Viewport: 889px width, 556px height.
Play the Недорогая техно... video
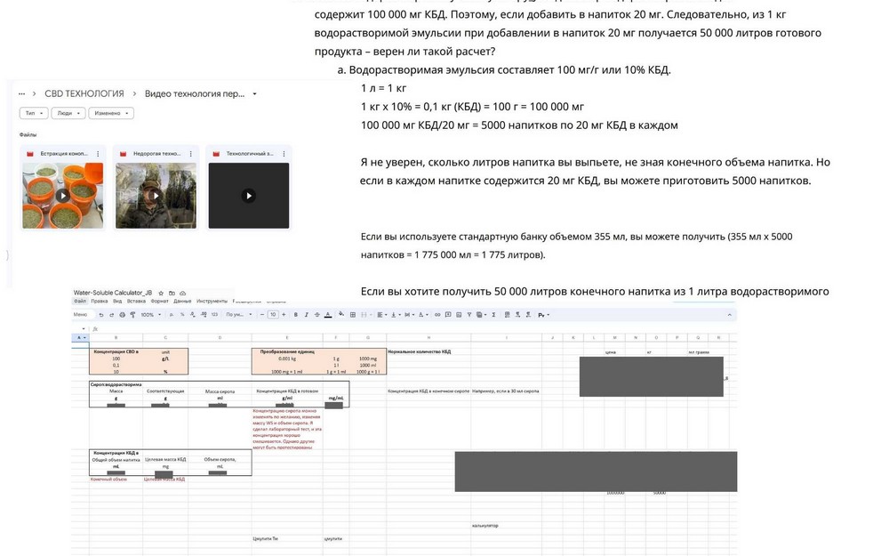tap(156, 196)
